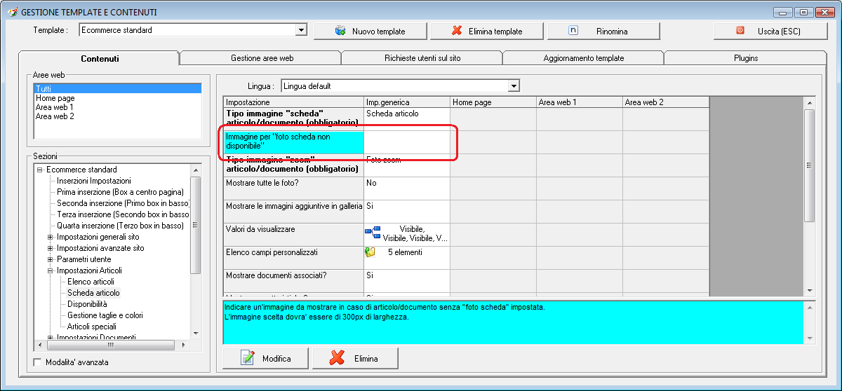The image size is (842, 391).
Task: Select Home page in Aree web list
Action: pos(118,98)
